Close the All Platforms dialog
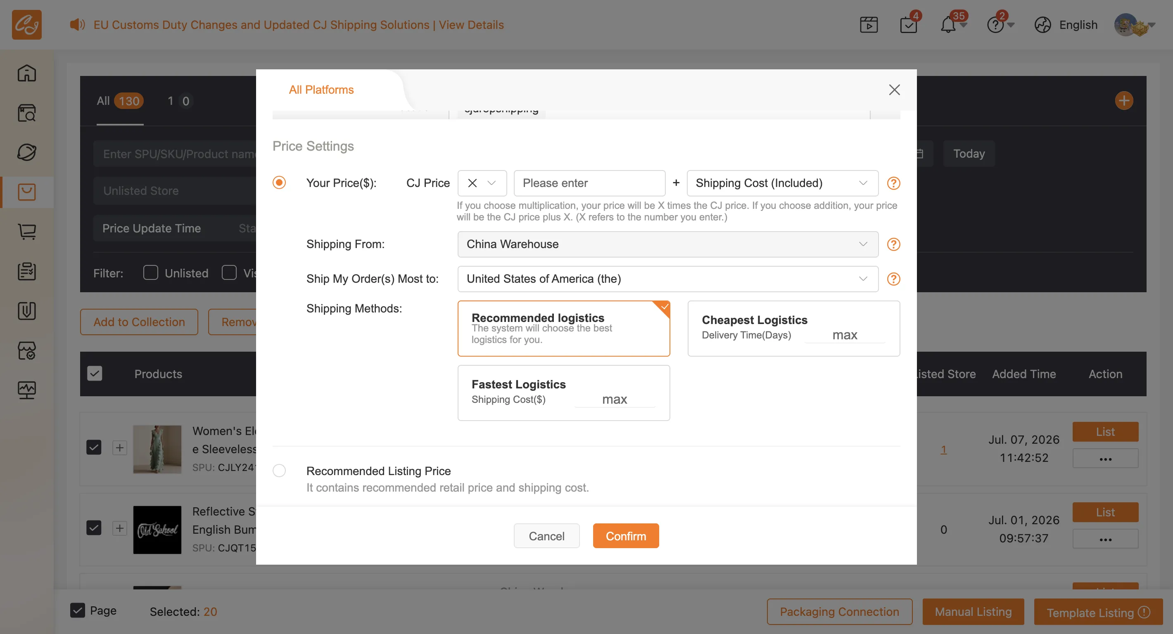 (894, 90)
